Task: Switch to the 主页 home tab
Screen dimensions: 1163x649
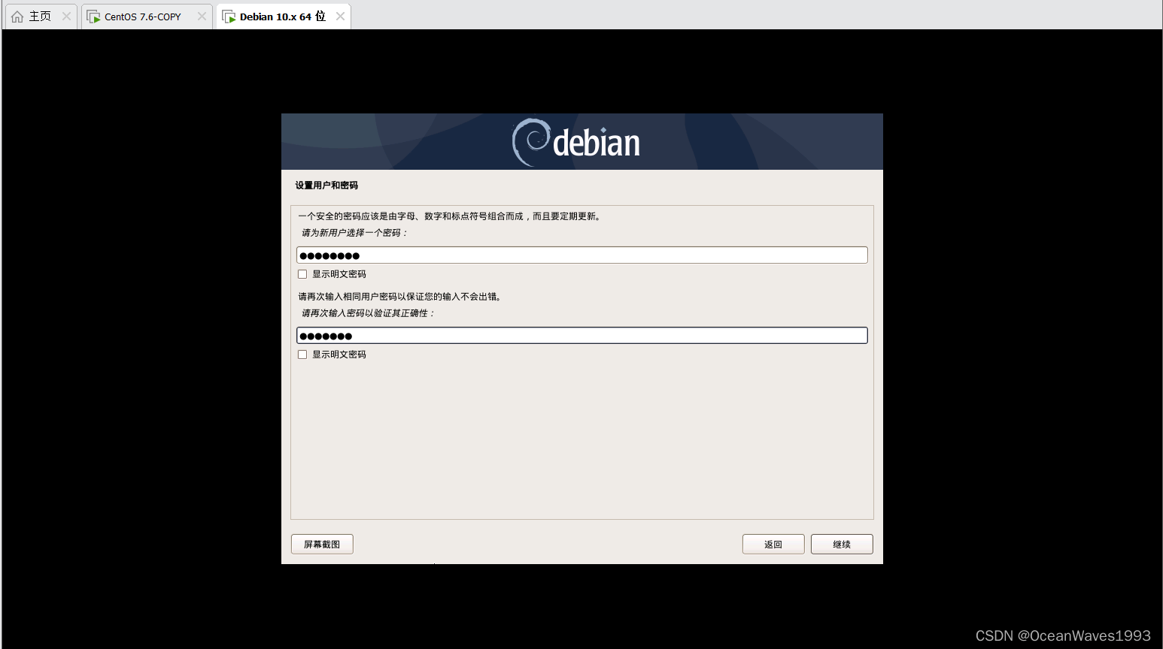Action: [x=40, y=17]
